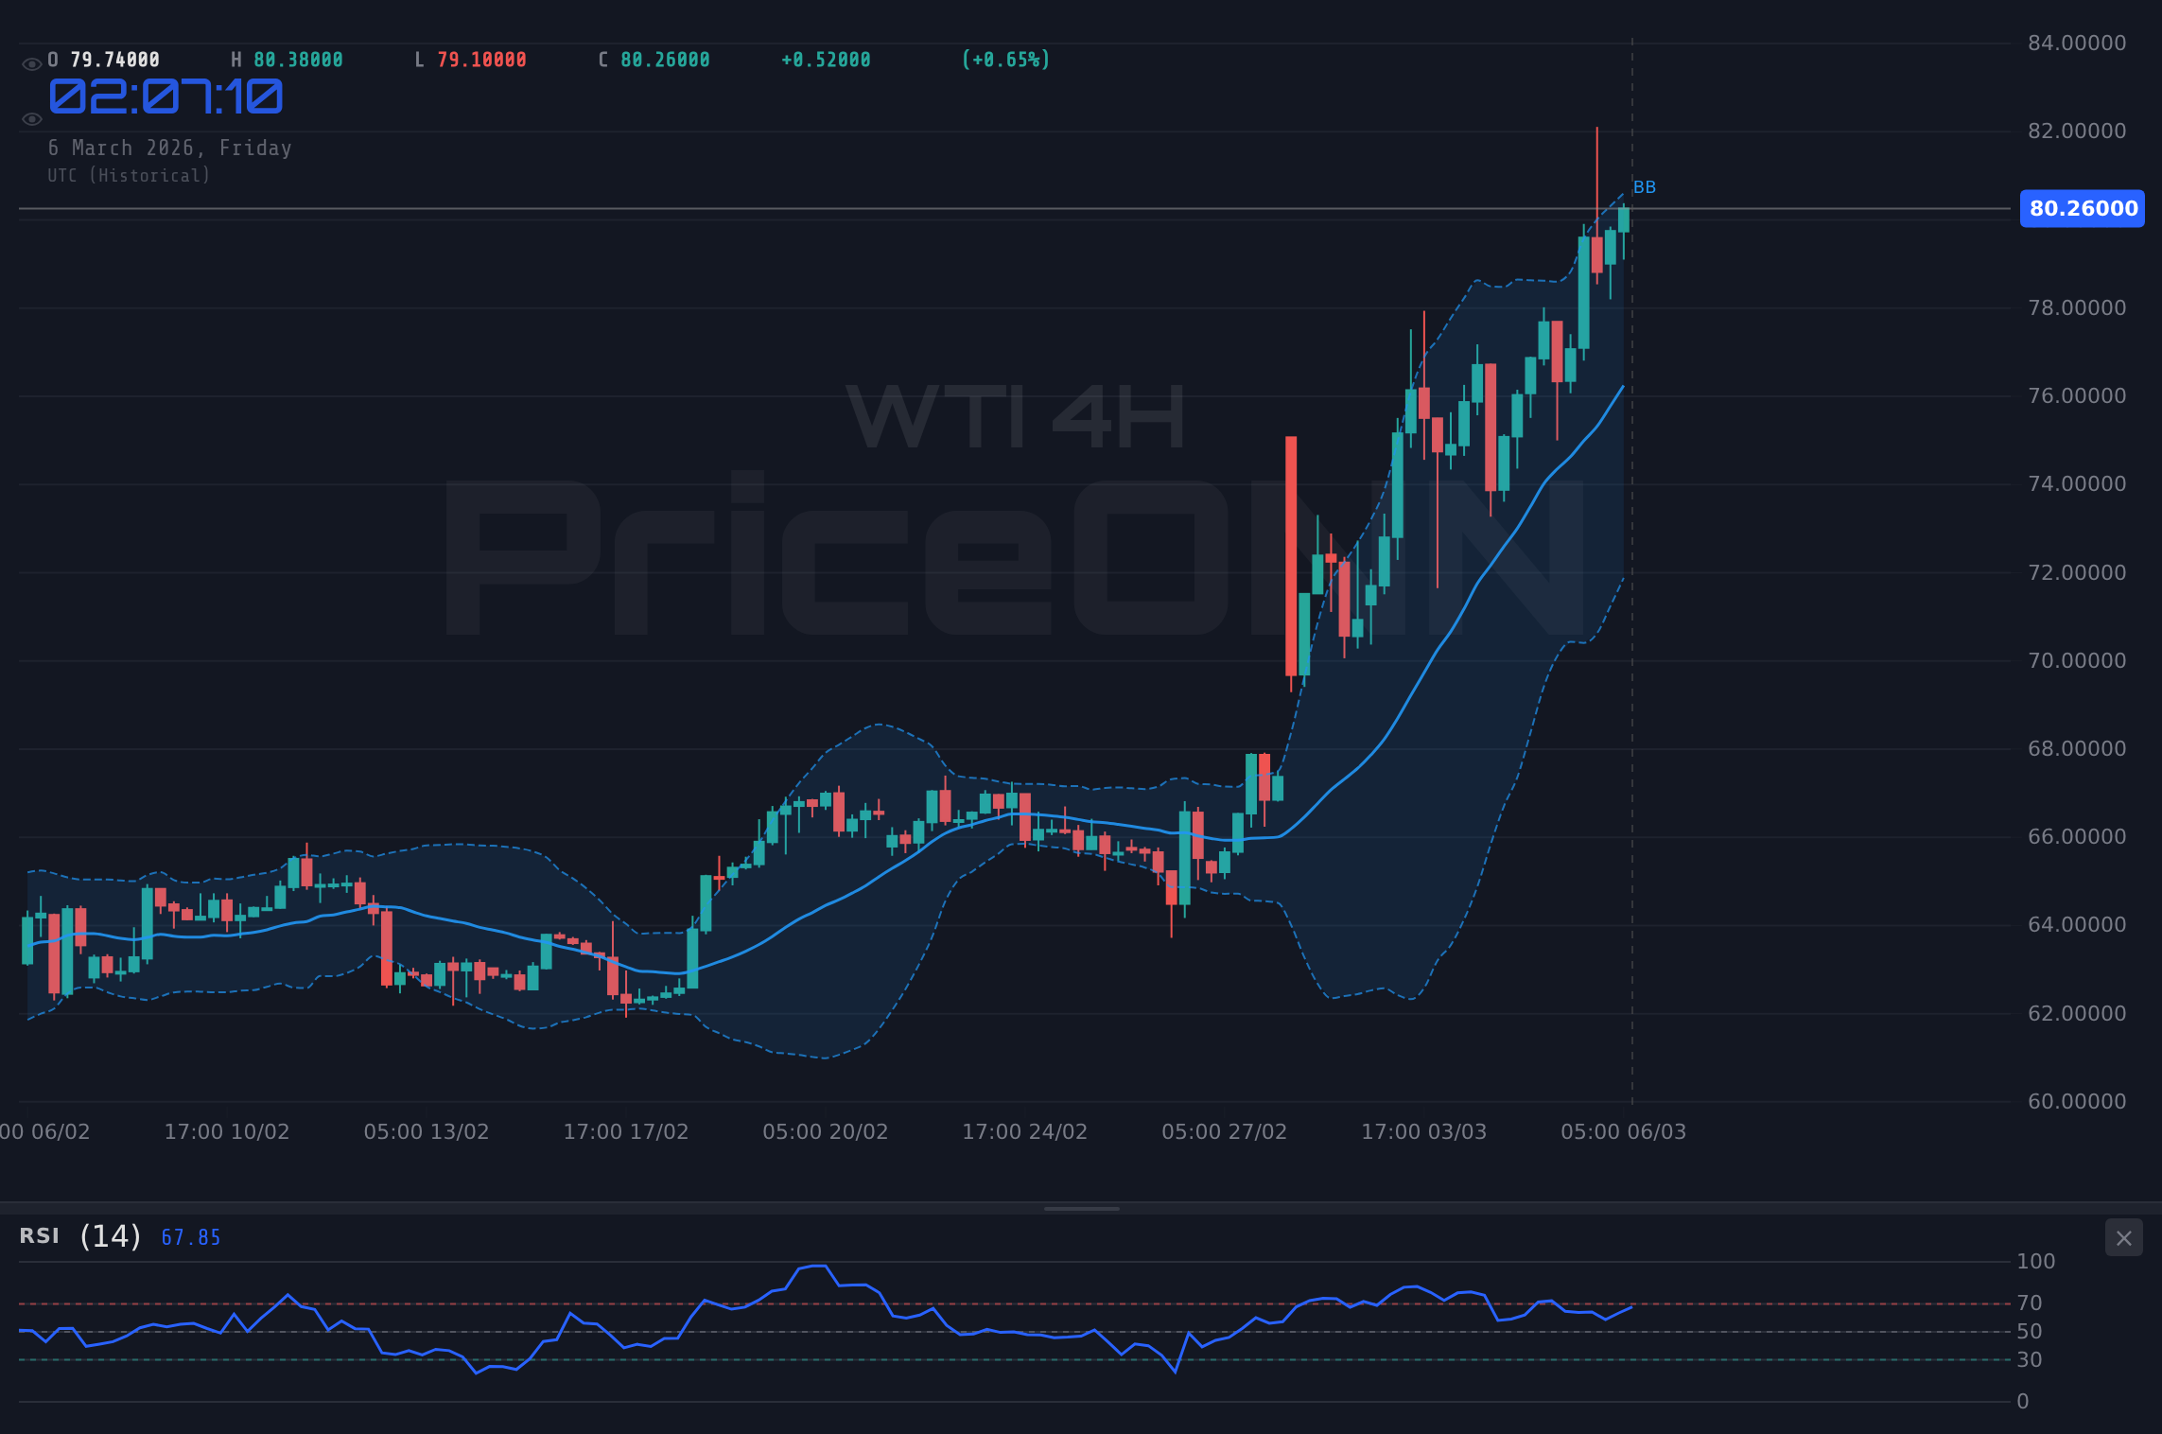The height and width of the screenshot is (1434, 2162).
Task: Click the 02:07:10 countdown timer
Action: pyautogui.click(x=166, y=96)
